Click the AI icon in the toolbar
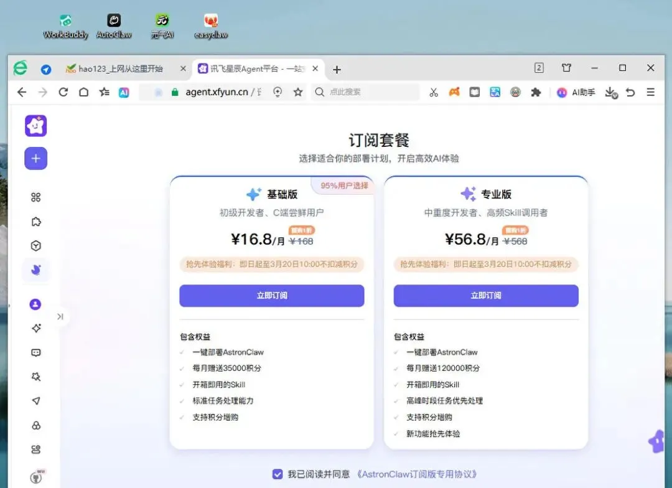Image resolution: width=672 pixels, height=488 pixels. coord(124,92)
